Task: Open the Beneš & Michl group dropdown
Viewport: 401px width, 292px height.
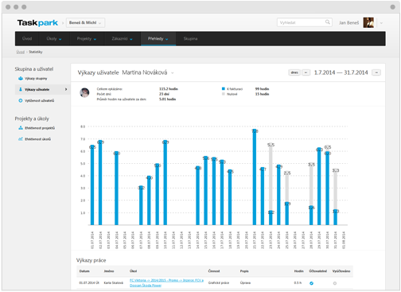Action: [x=85, y=23]
